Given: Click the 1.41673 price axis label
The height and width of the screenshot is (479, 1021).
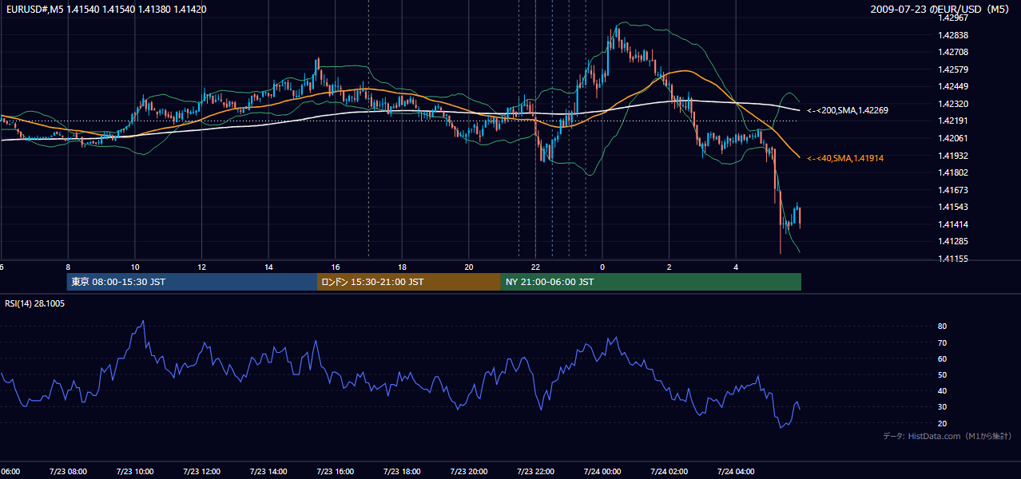Looking at the screenshot, I should 954,190.
